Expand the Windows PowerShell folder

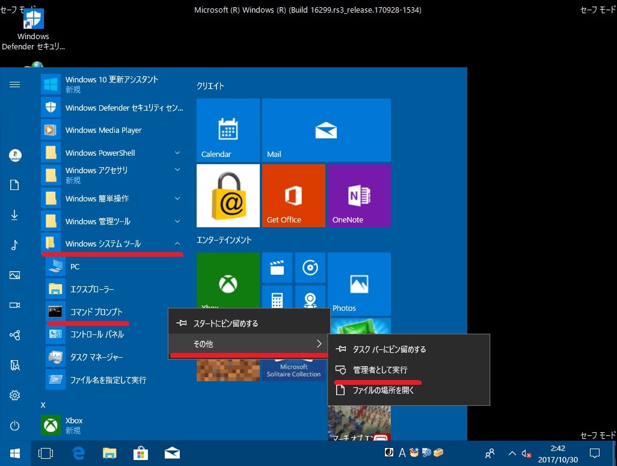[112, 153]
